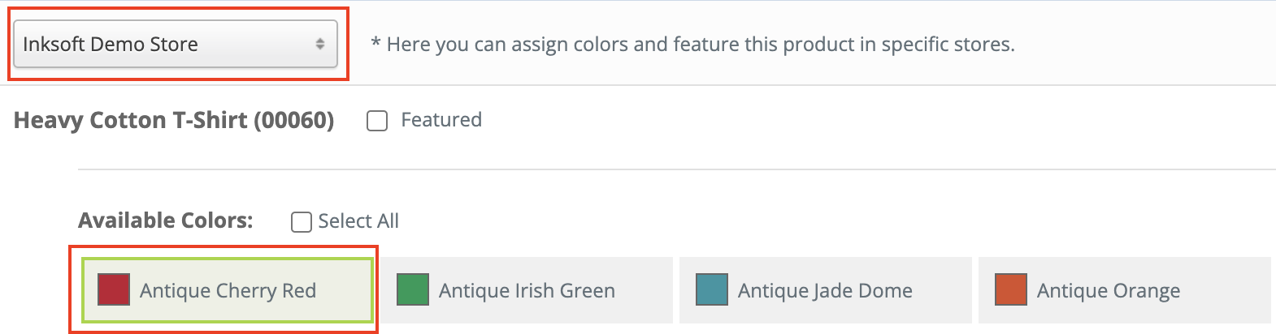Click the 'Inksoft Demo Store' selected text
Screen dimensions: 1276x334
coord(111,44)
